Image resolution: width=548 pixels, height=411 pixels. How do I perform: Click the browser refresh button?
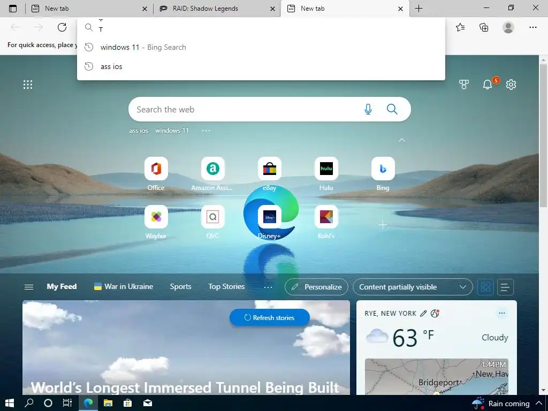[62, 27]
